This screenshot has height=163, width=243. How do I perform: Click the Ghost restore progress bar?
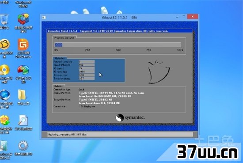coord(118,45)
